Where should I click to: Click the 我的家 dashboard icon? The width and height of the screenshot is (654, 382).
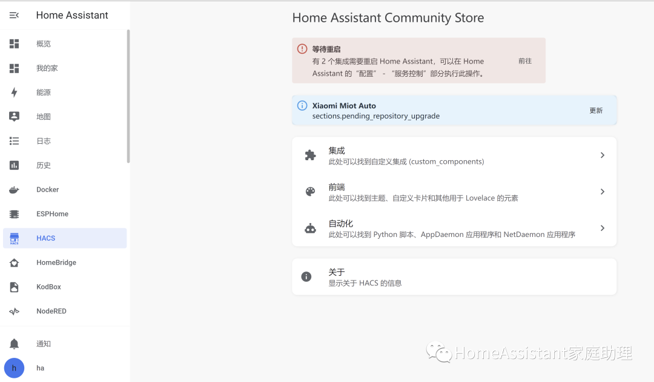tap(14, 68)
